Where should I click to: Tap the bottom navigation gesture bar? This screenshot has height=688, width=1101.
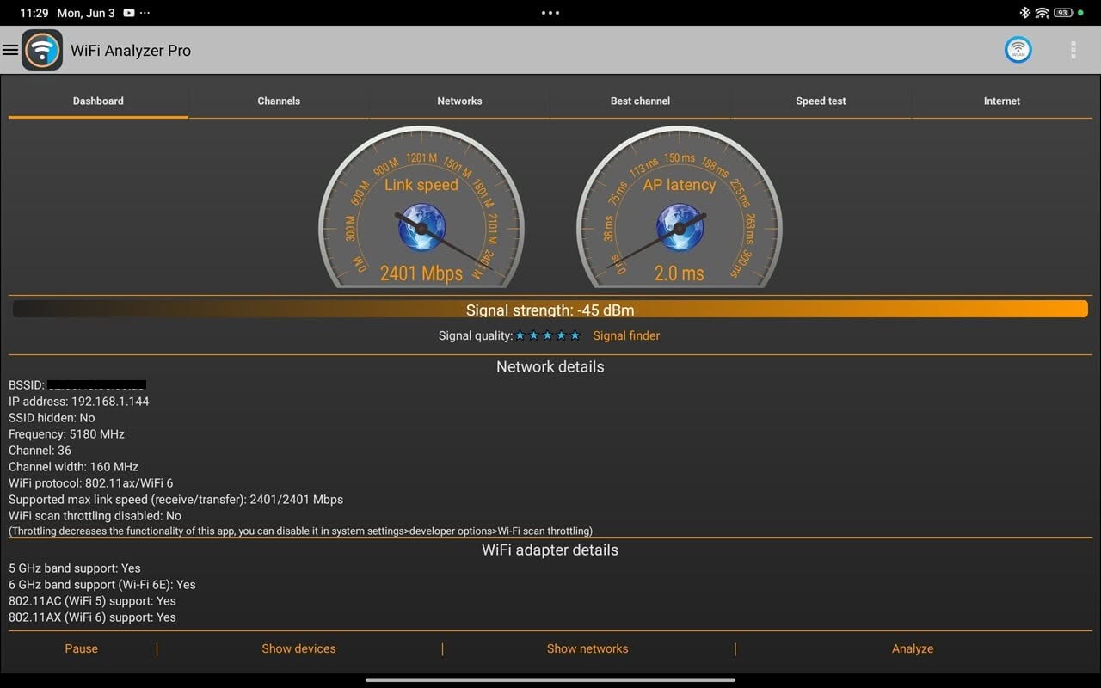(x=550, y=679)
